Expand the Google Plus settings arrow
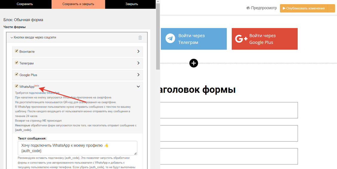The image size is (337, 169). (x=138, y=75)
